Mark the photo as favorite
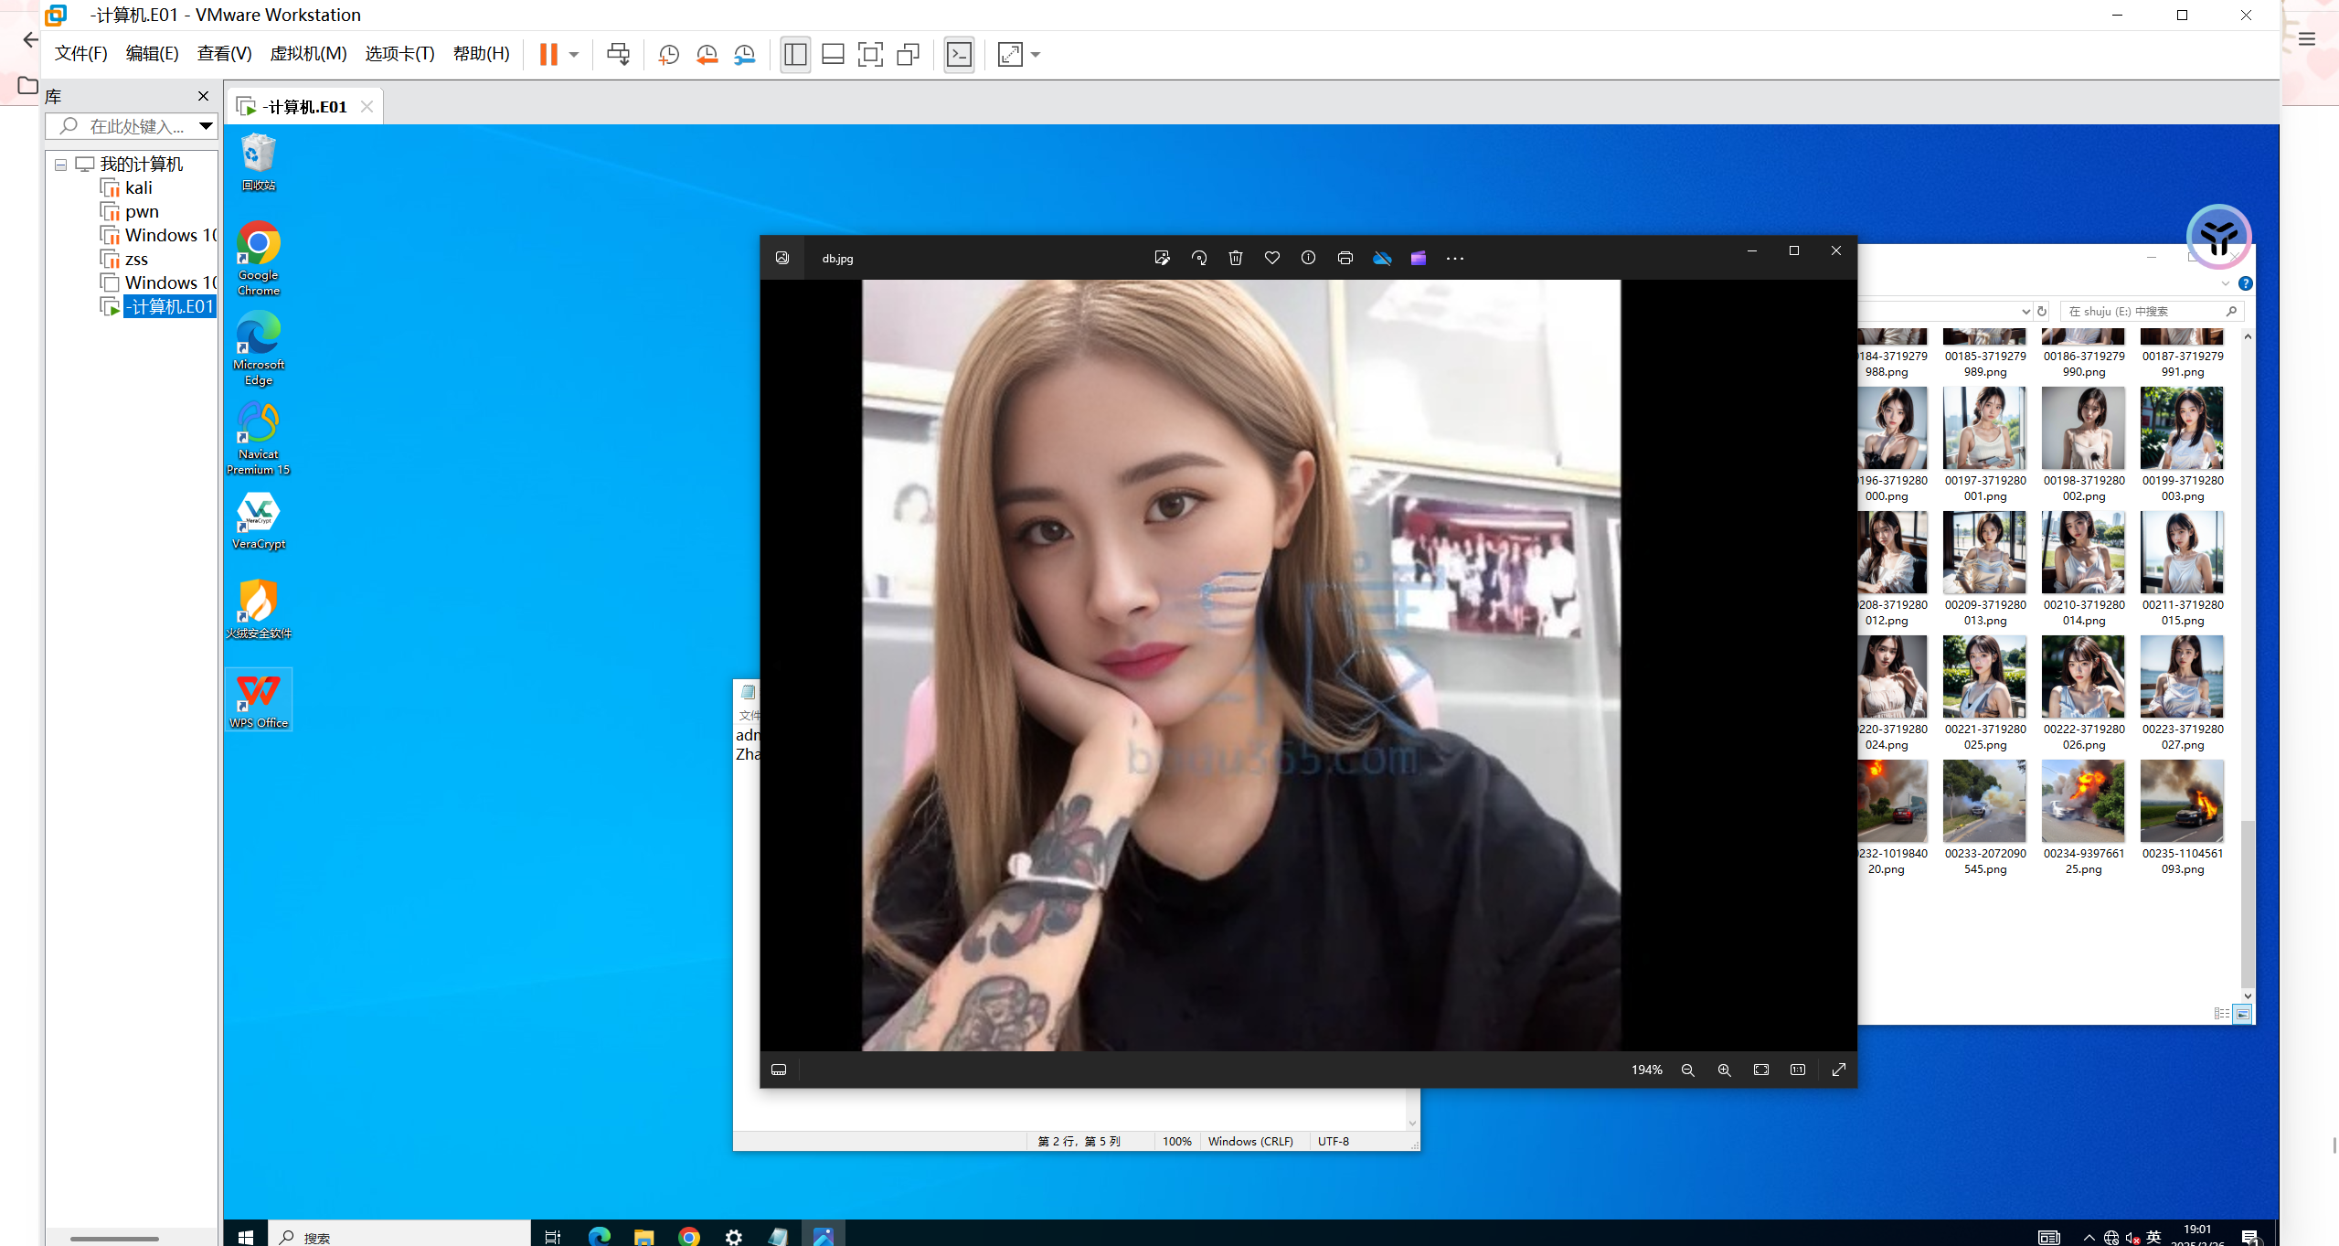The height and width of the screenshot is (1246, 2339). click(1271, 259)
